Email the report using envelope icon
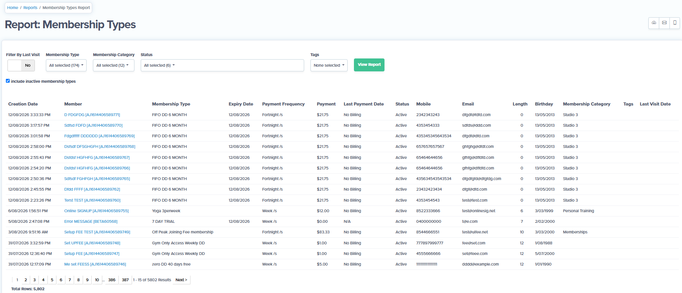Screen dimensions: 682x293 coord(664,23)
